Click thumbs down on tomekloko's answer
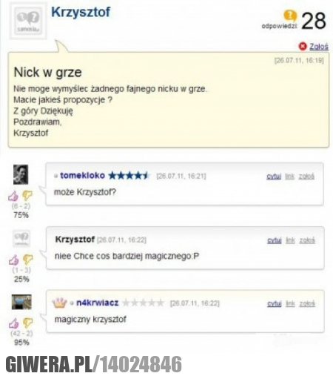The image size is (333, 376). (27, 195)
